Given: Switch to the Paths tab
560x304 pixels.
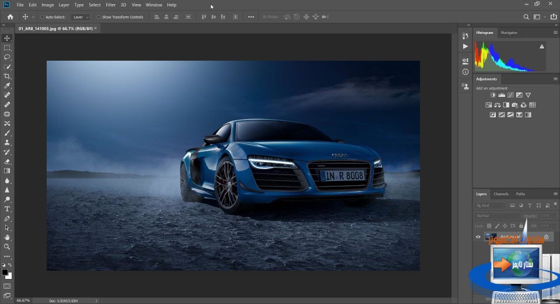Looking at the screenshot, I should point(520,194).
